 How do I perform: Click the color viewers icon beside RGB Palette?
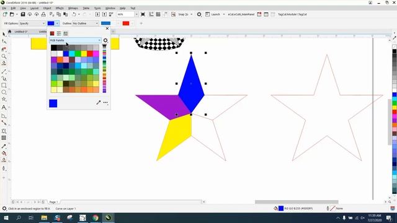coord(105,40)
